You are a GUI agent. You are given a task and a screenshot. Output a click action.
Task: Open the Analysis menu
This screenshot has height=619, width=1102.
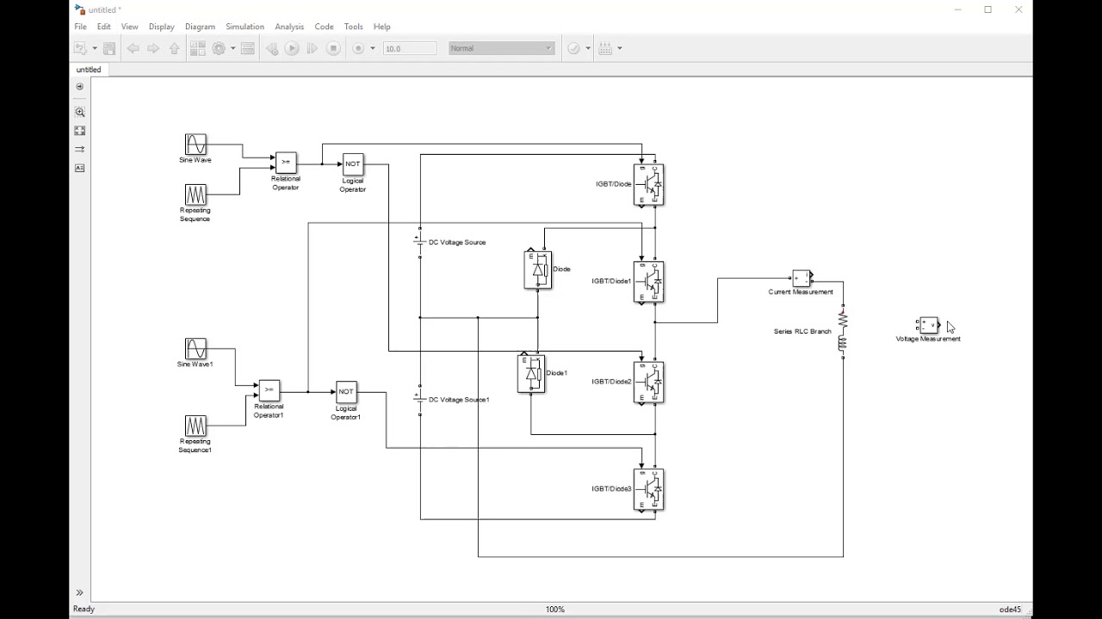pos(289,27)
